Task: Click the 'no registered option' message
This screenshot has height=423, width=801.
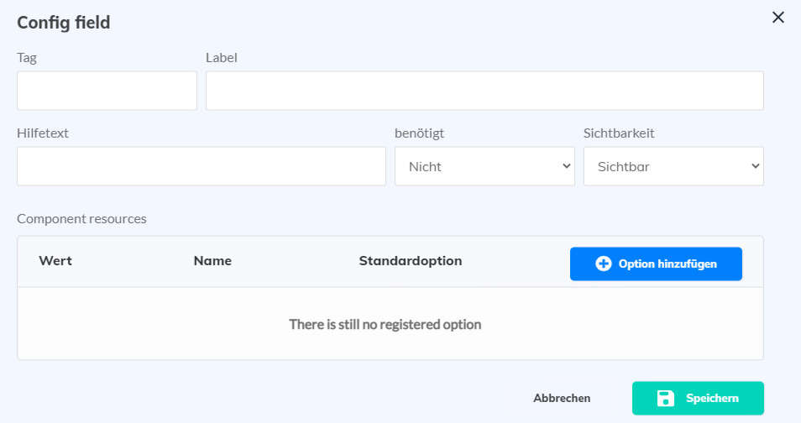Action: (385, 324)
